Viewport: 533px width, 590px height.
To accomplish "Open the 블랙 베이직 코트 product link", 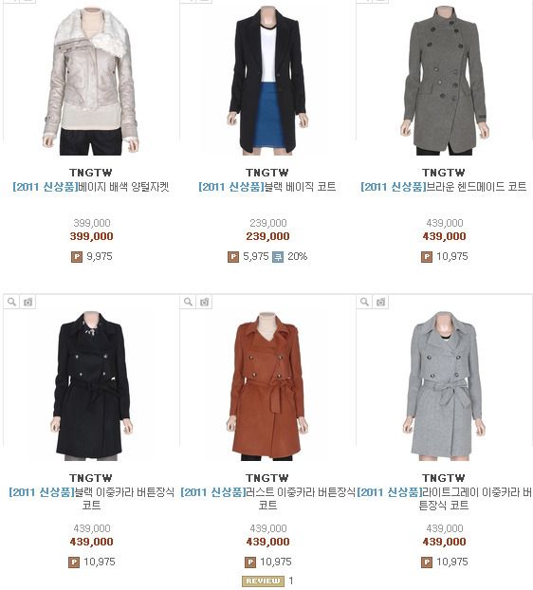I will (267, 187).
